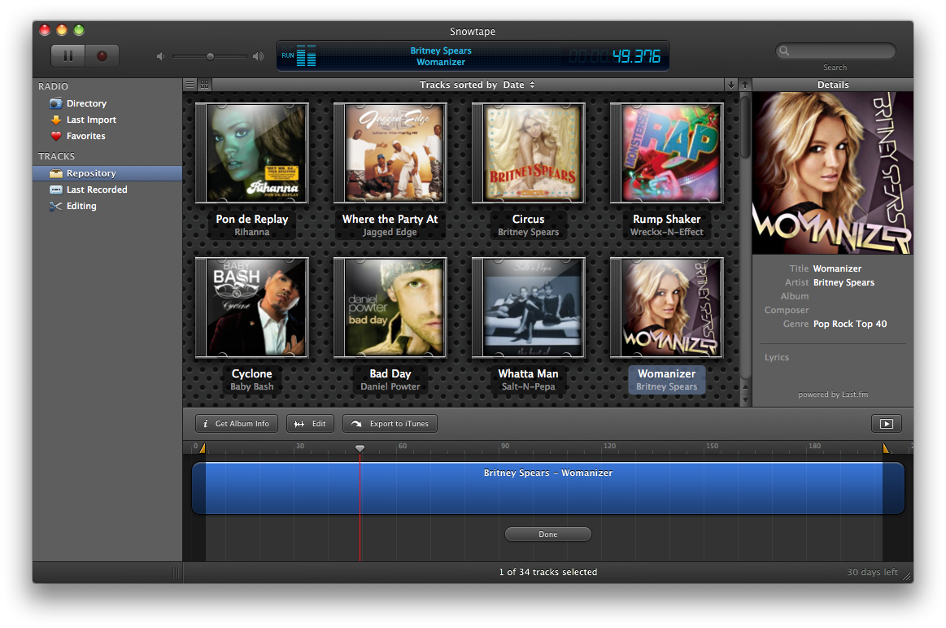Screen dimensions: 946x628
Task: Open the radio Directory
Action: tap(86, 103)
